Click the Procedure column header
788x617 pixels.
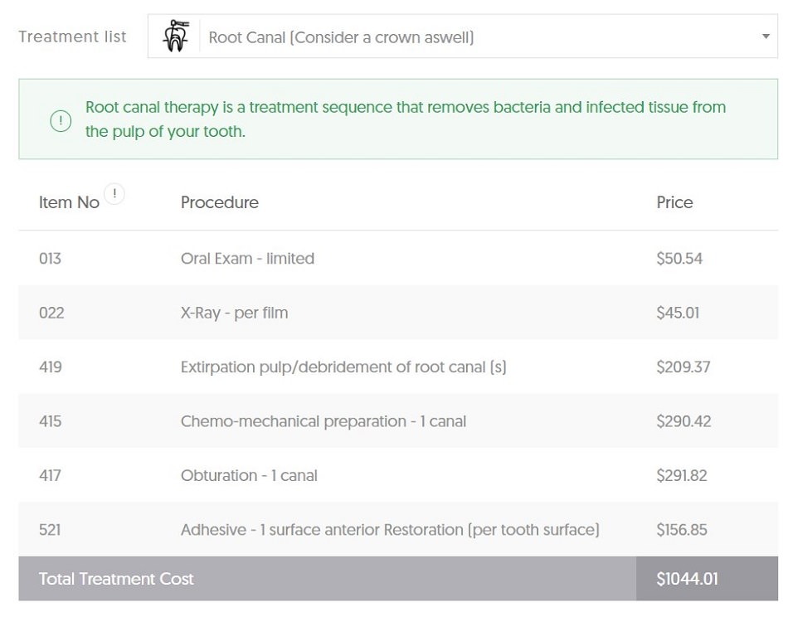click(220, 202)
